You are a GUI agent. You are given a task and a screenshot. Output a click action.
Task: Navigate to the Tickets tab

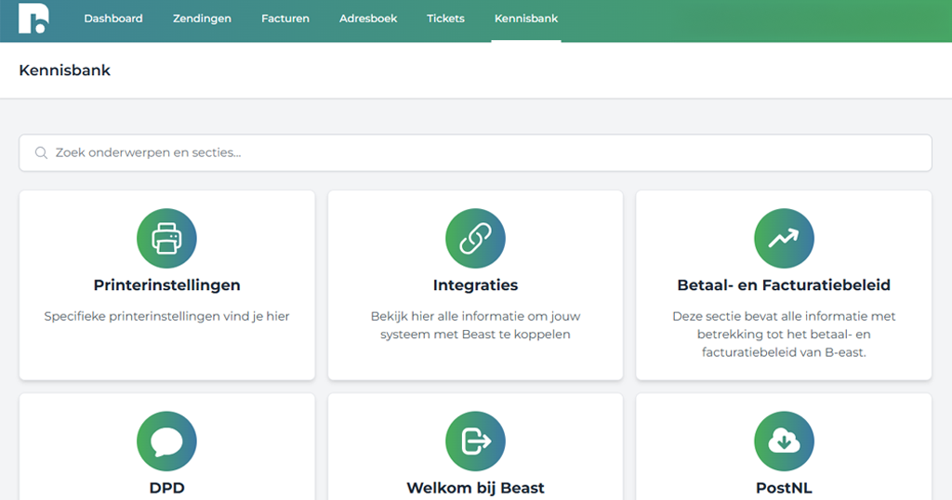pos(445,19)
